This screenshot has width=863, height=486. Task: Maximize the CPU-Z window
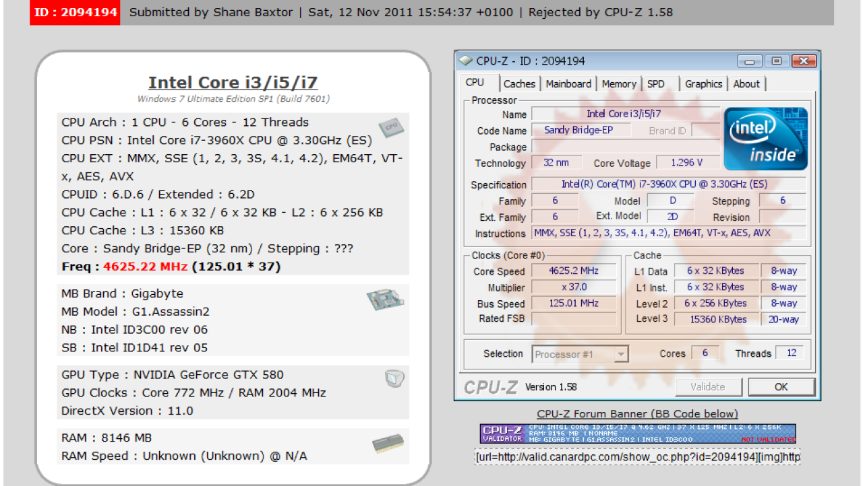[x=776, y=61]
